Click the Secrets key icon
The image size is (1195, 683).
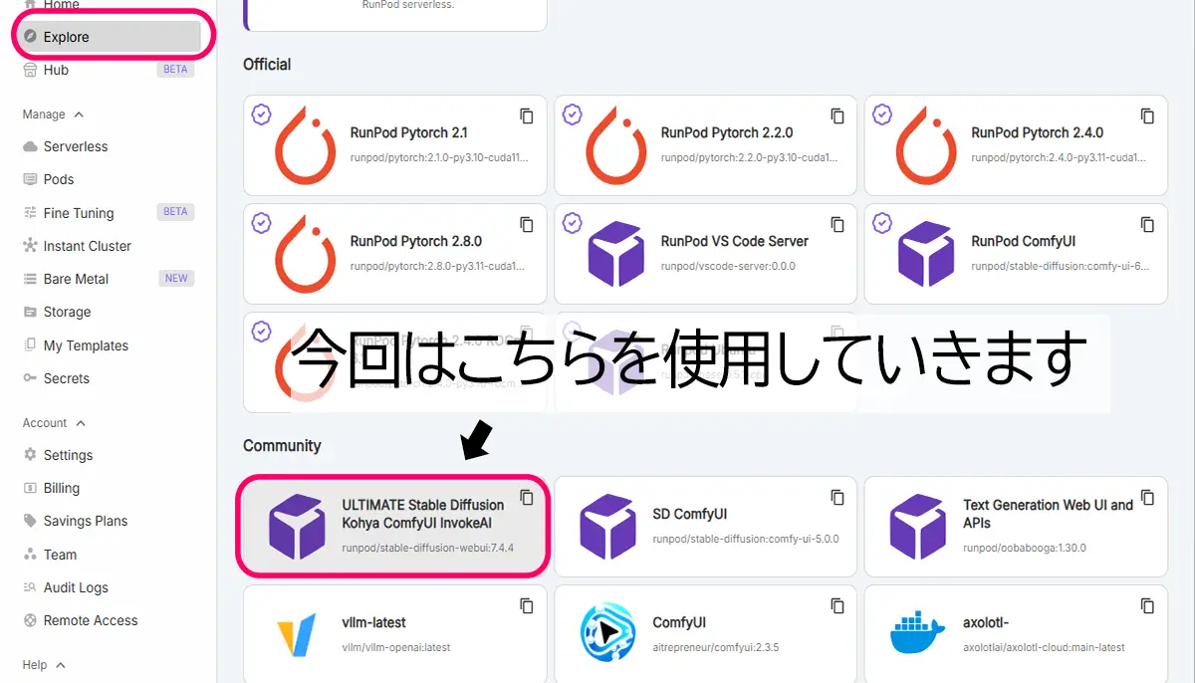point(30,378)
